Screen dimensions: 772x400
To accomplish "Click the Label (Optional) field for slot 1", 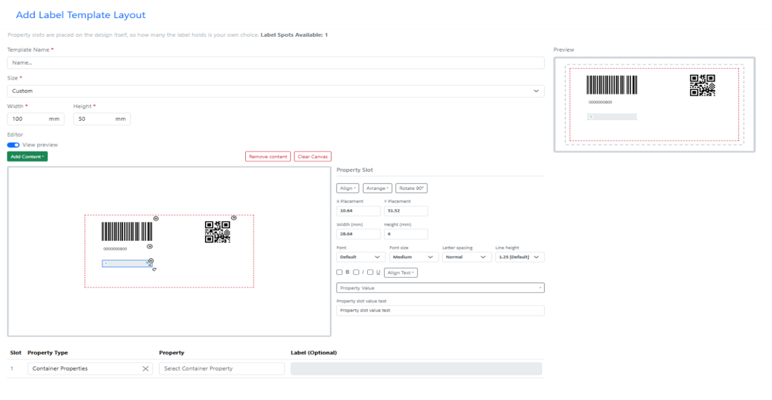I will (416, 369).
